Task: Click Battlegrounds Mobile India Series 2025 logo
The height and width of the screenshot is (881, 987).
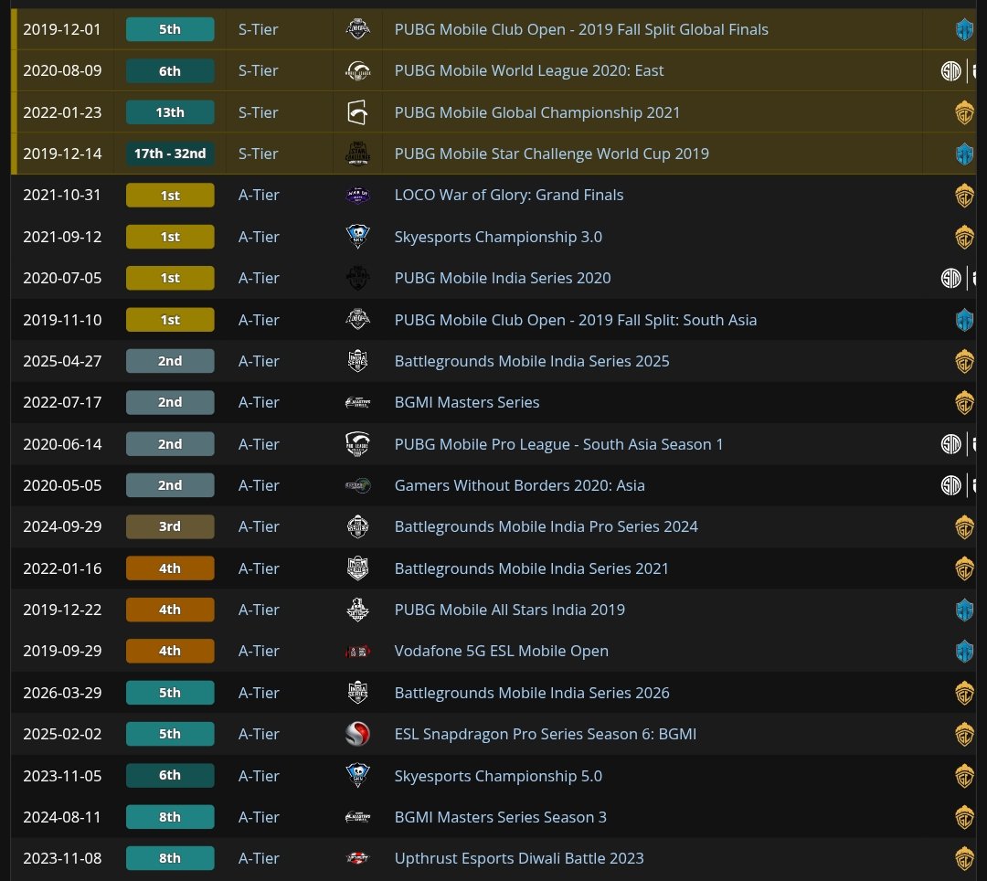Action: pos(357,361)
